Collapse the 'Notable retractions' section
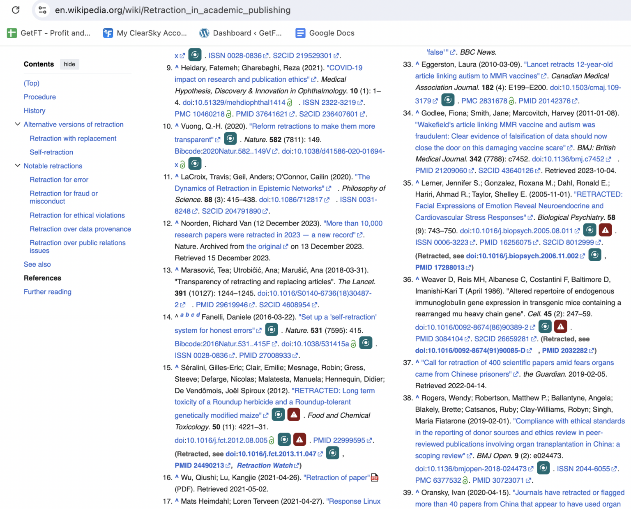 coord(17,166)
